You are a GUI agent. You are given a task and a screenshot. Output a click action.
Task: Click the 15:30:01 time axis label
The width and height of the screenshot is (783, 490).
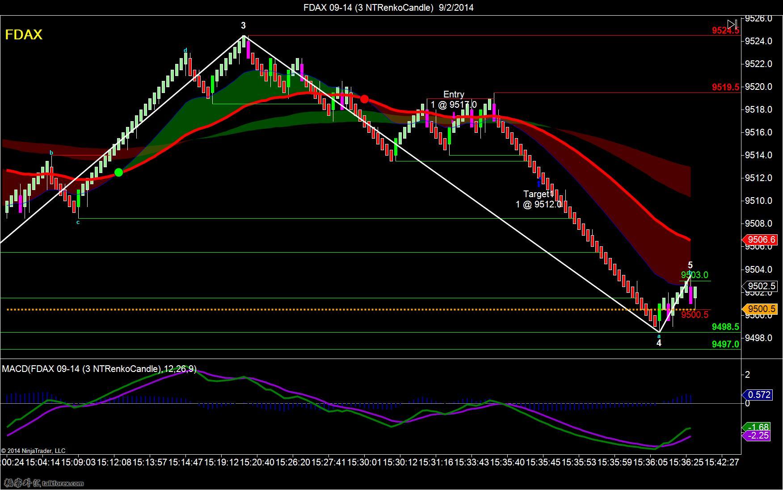tap(364, 462)
